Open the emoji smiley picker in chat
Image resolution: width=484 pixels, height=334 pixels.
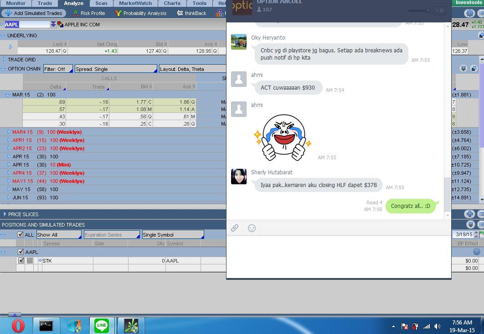[x=252, y=228]
